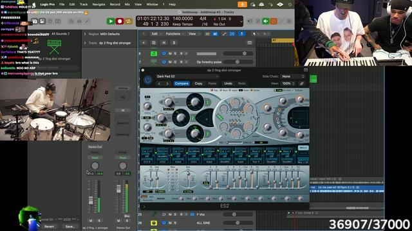Open the Apple menu
412x231 pixels.
(x=34, y=4)
